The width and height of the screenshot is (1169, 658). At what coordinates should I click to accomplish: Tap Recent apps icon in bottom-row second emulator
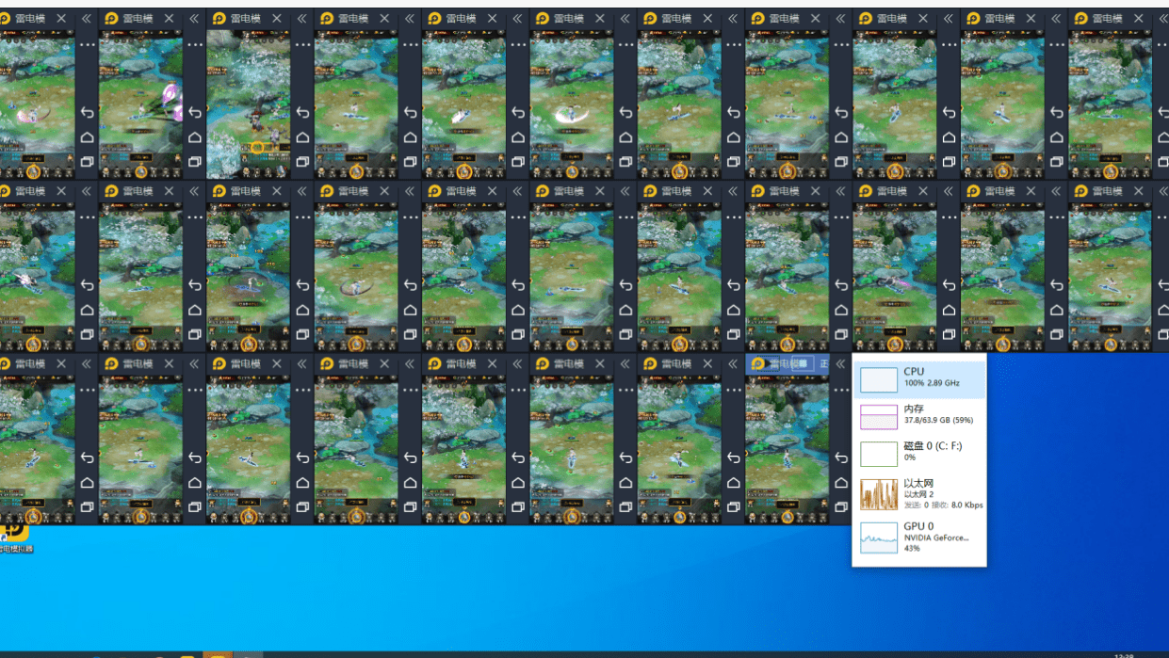pyautogui.click(x=195, y=507)
